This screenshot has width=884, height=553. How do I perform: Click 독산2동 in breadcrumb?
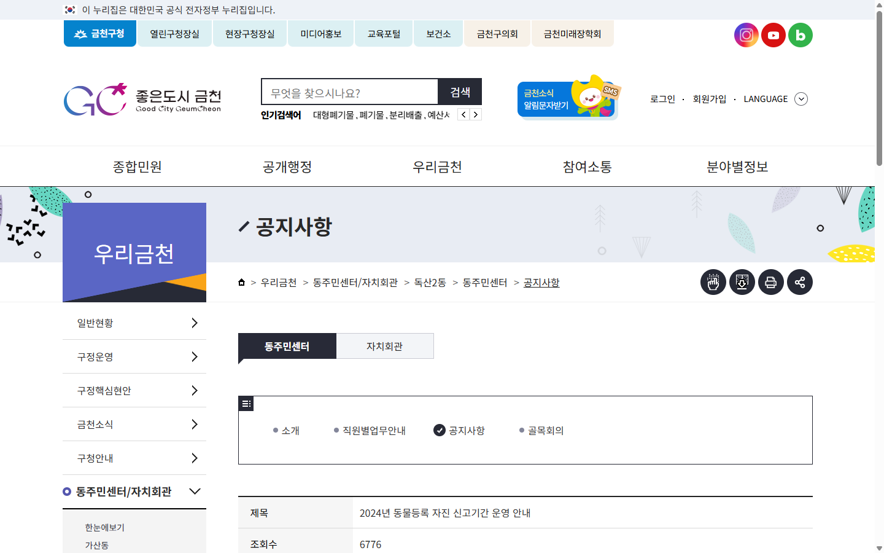click(x=430, y=283)
